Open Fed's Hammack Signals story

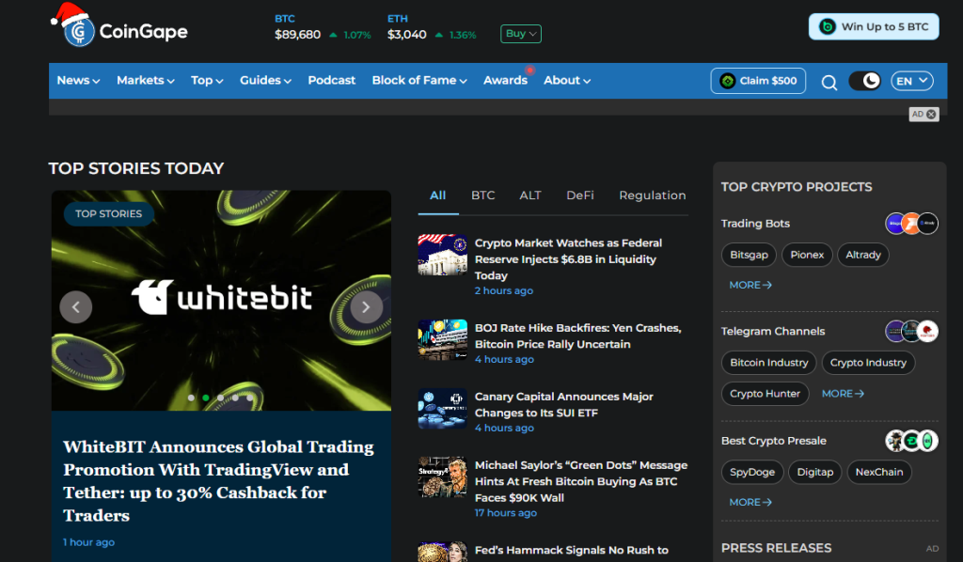(x=571, y=551)
